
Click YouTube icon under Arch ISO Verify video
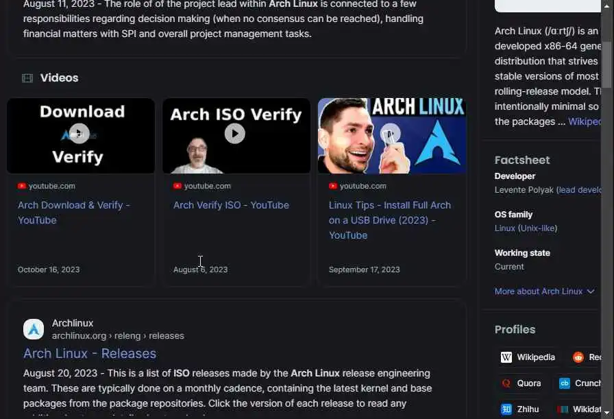177,186
